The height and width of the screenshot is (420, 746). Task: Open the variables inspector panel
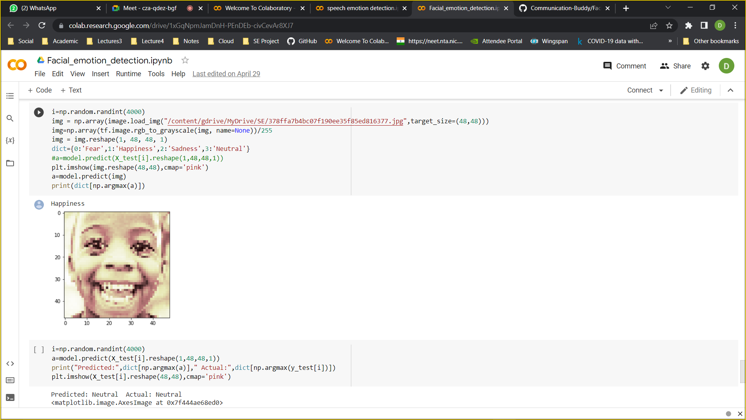click(10, 140)
